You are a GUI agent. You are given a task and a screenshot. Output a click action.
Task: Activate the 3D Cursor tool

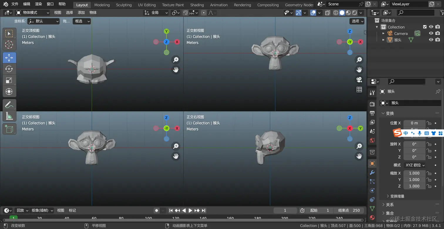click(x=9, y=45)
